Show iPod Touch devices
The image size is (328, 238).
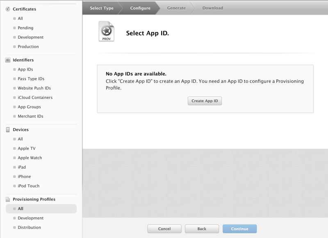(x=29, y=186)
